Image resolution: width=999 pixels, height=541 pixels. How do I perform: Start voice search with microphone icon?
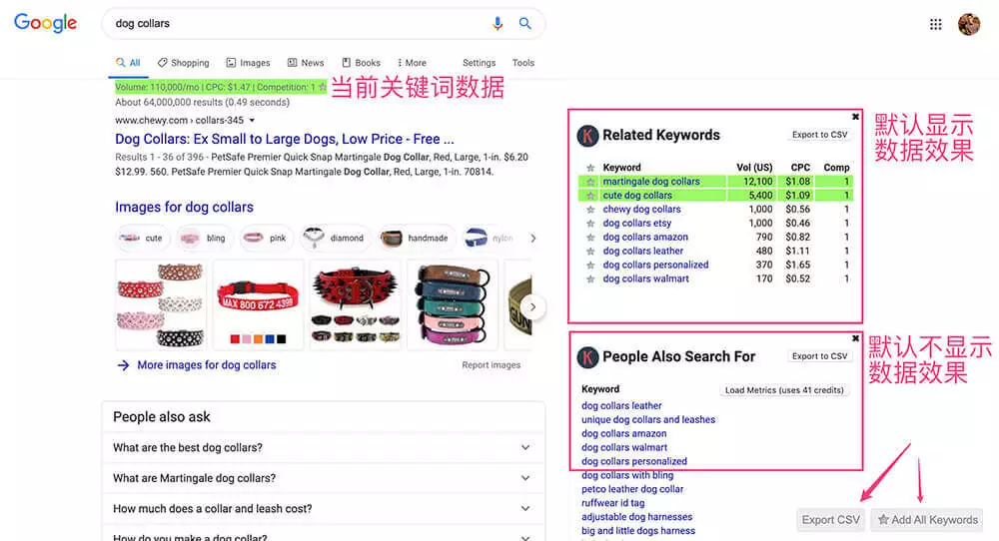point(498,24)
